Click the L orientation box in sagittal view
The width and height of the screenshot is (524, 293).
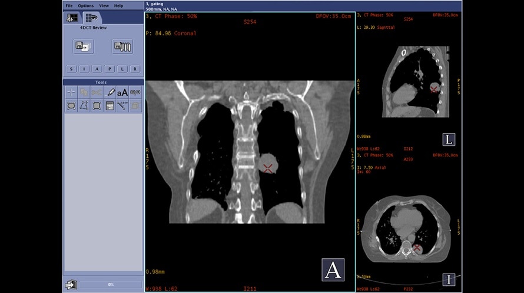449,139
